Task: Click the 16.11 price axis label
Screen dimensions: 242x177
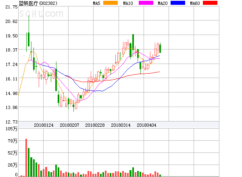Action: coord(11,79)
